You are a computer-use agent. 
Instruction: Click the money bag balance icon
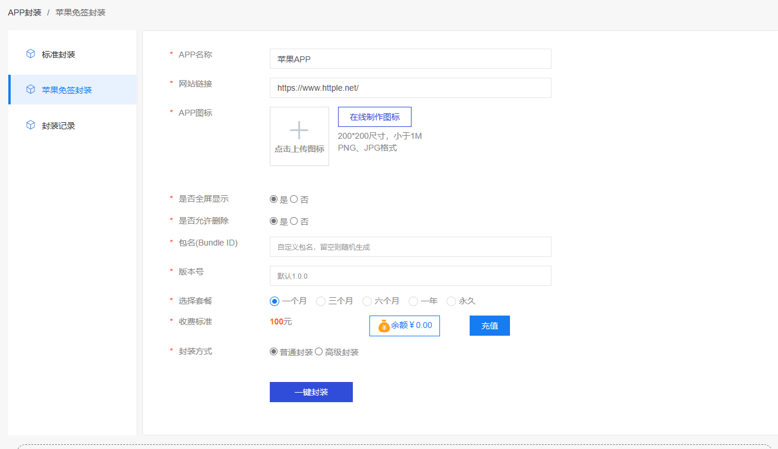[384, 326]
